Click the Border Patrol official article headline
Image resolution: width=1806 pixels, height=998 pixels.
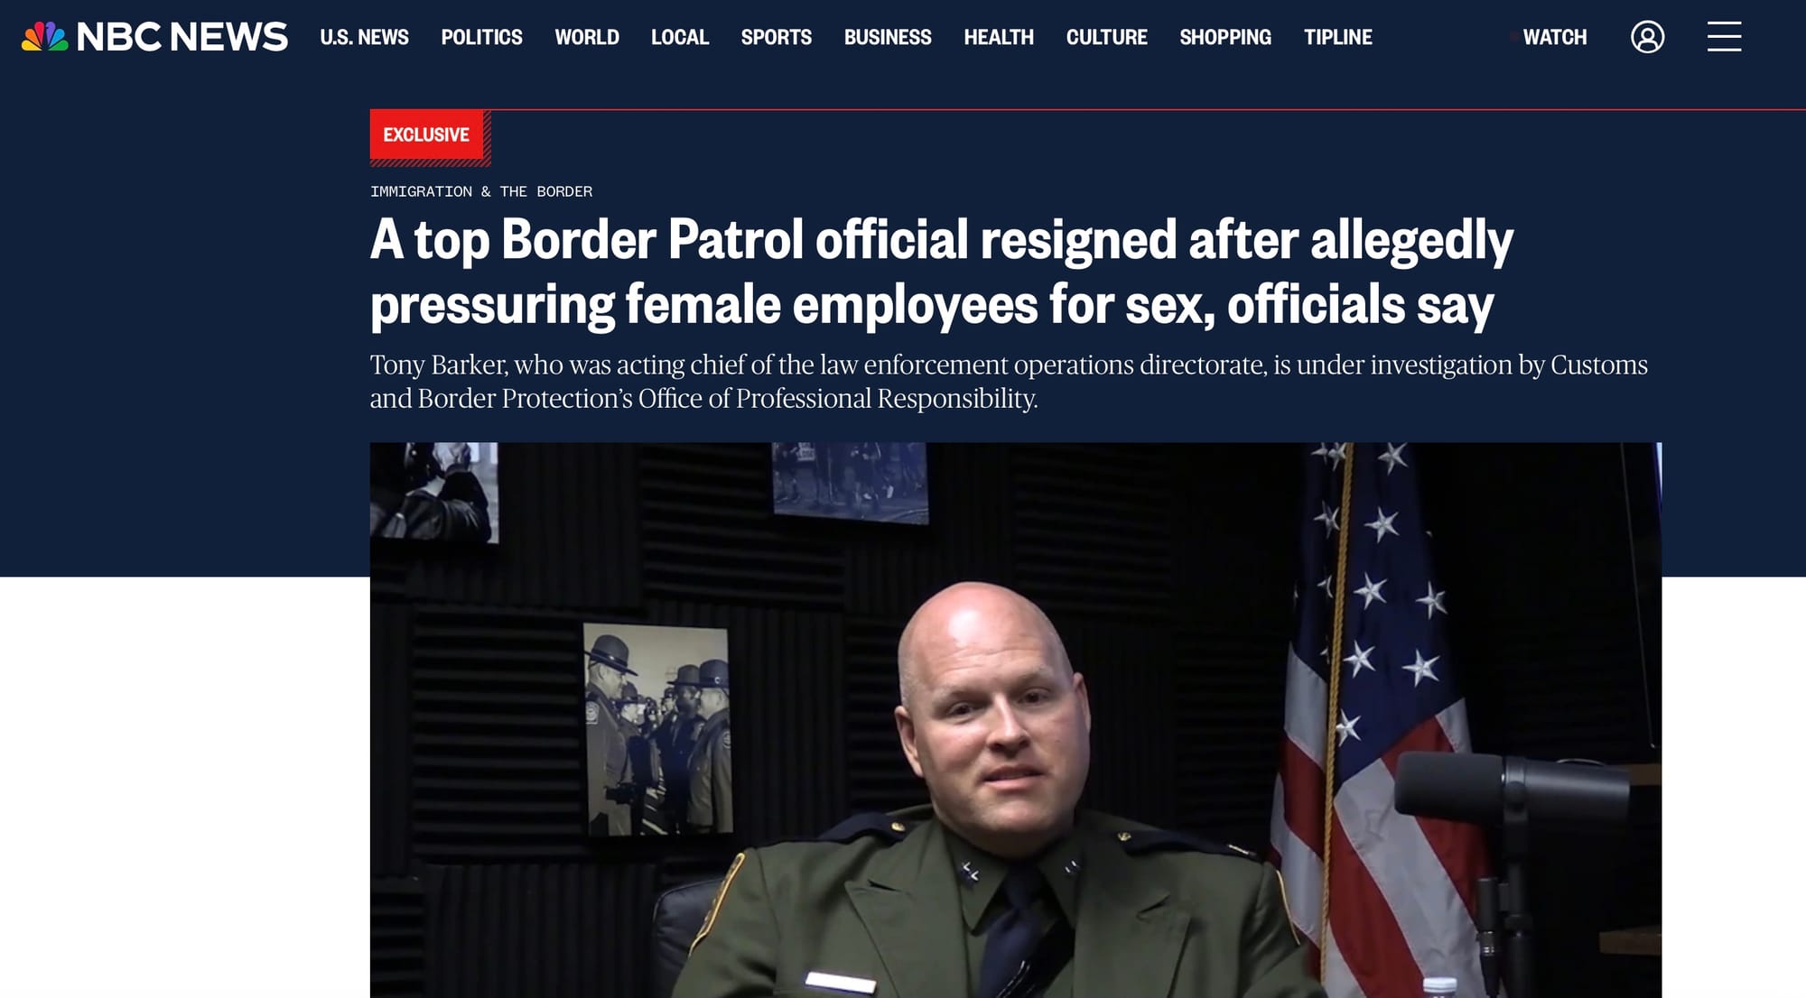(942, 272)
